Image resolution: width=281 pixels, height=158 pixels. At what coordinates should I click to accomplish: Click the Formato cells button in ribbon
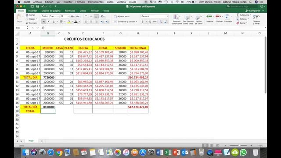click(228, 18)
